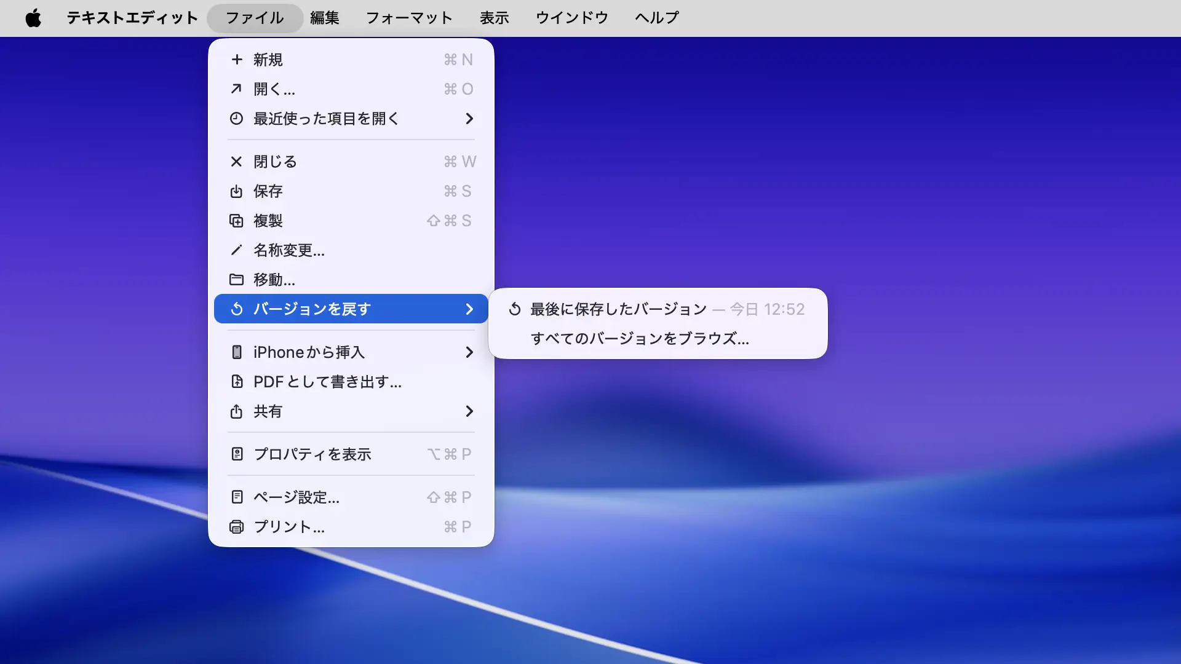This screenshot has height=664, width=1181.
Task: Click the save icon next to 保存
Action: click(x=236, y=191)
